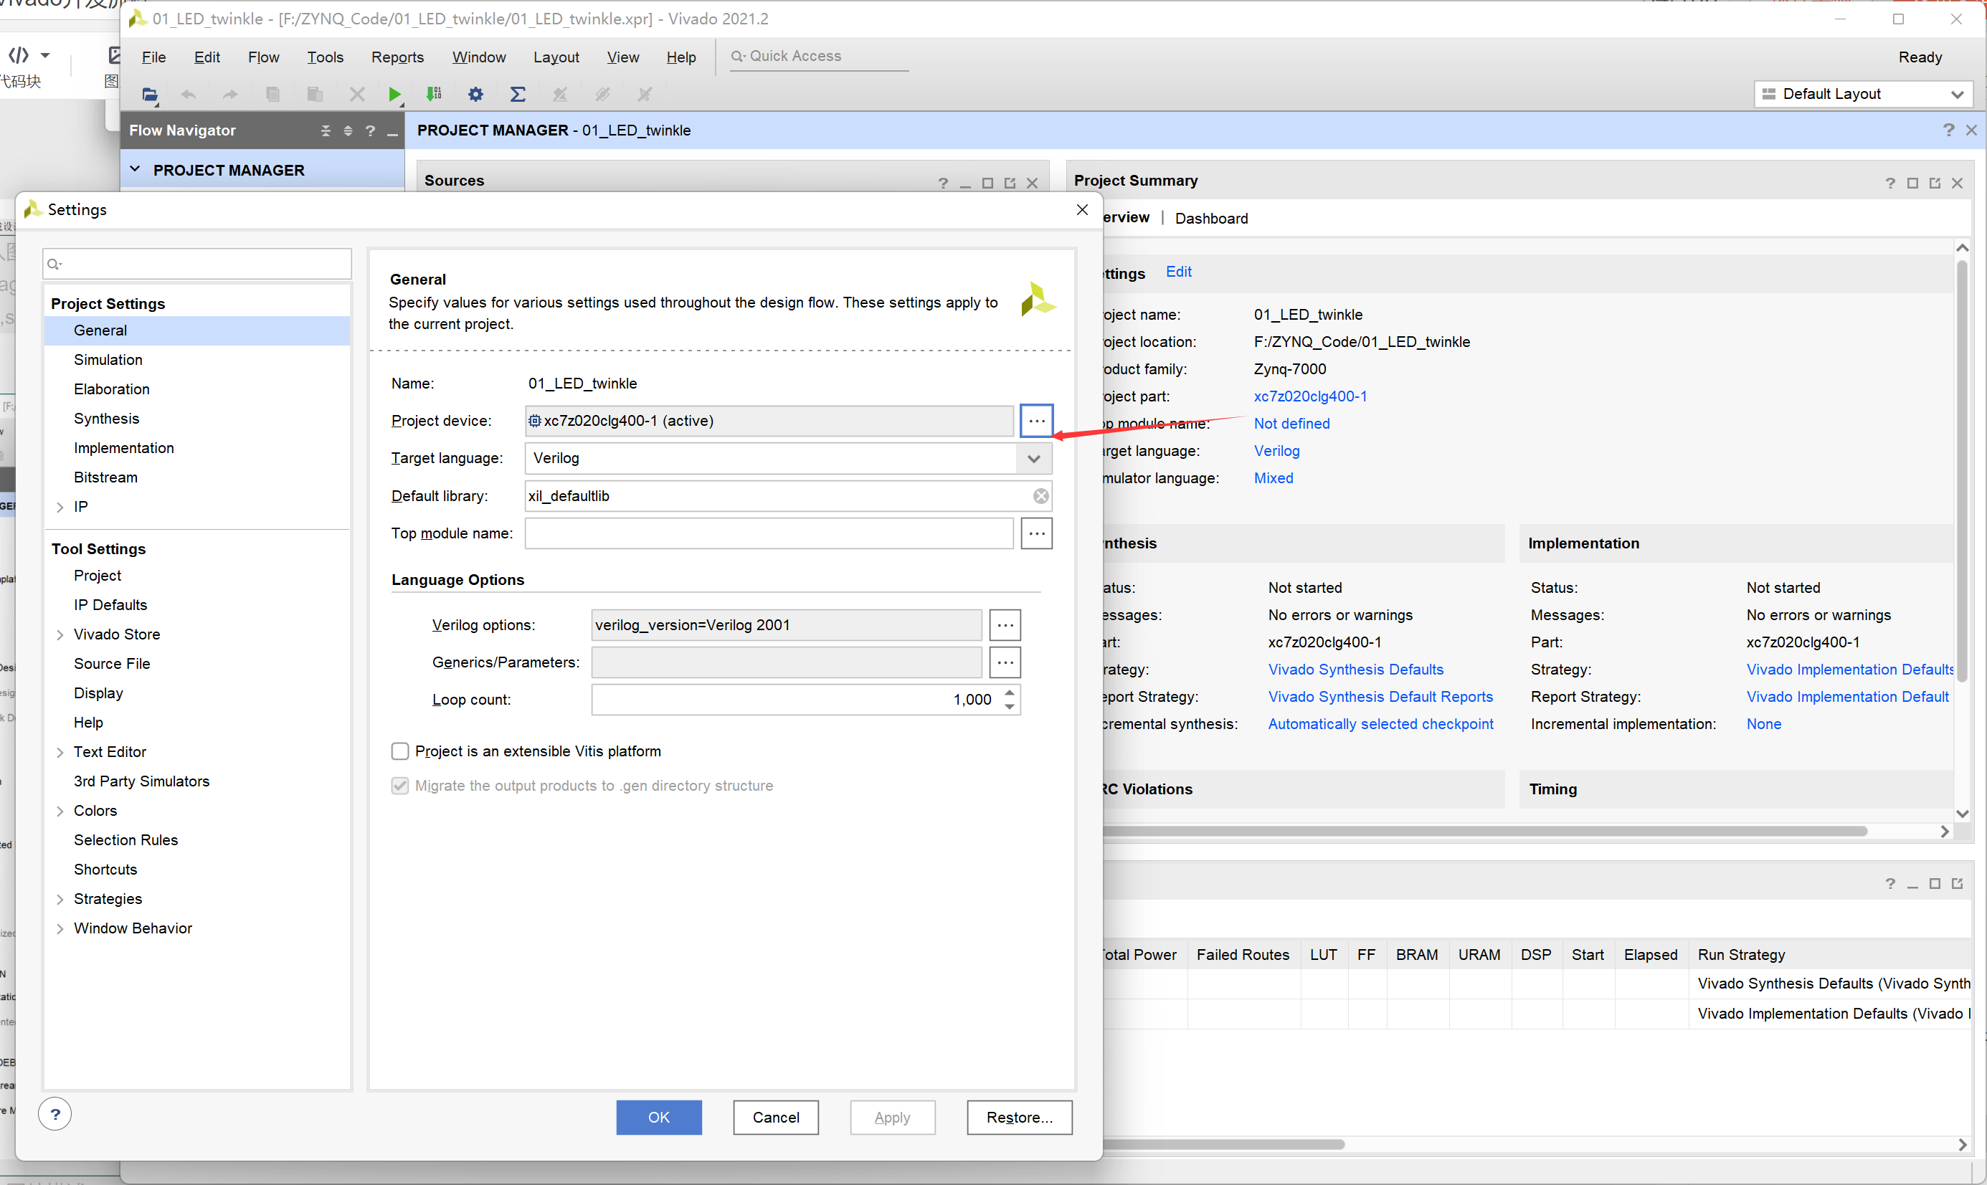Click the xc7z020clg400-1 project part link
Screen dimensions: 1987x1185
1310,396
